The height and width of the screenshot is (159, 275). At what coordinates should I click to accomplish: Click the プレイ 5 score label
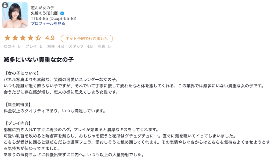[34, 46]
